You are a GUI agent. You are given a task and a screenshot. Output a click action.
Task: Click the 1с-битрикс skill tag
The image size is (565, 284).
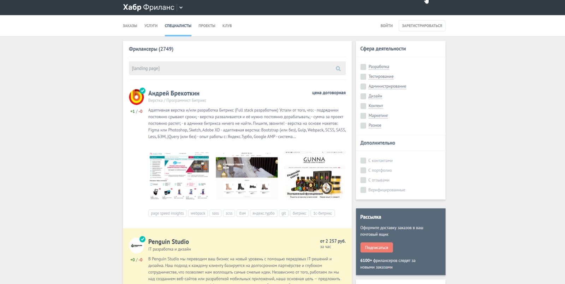click(x=323, y=214)
